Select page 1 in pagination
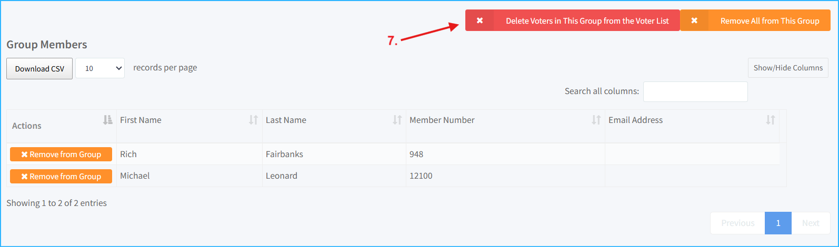Viewport: 839px width, 247px height. tap(778, 223)
